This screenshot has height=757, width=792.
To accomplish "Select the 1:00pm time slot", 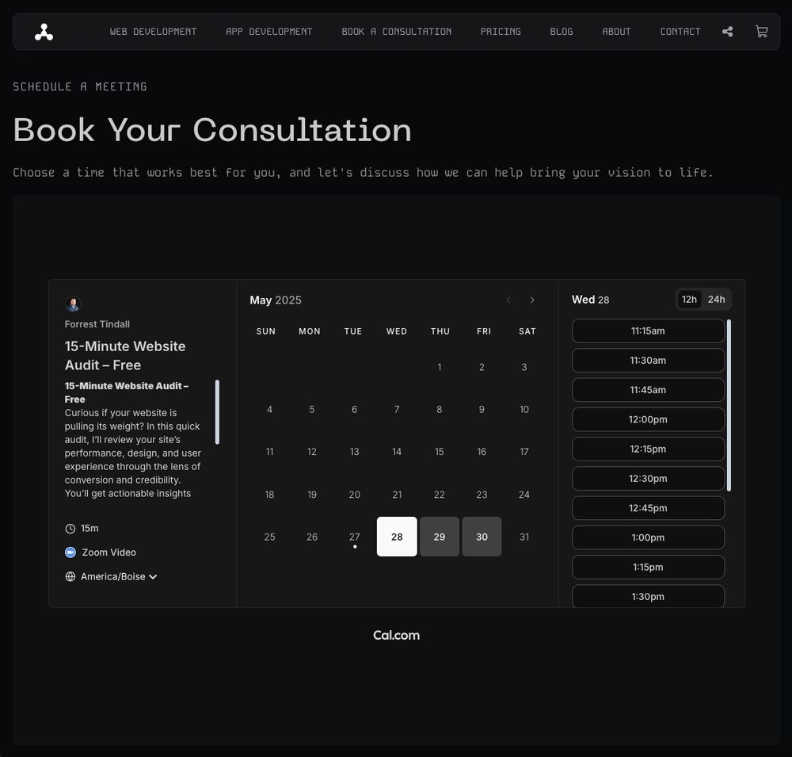I will pyautogui.click(x=648, y=537).
